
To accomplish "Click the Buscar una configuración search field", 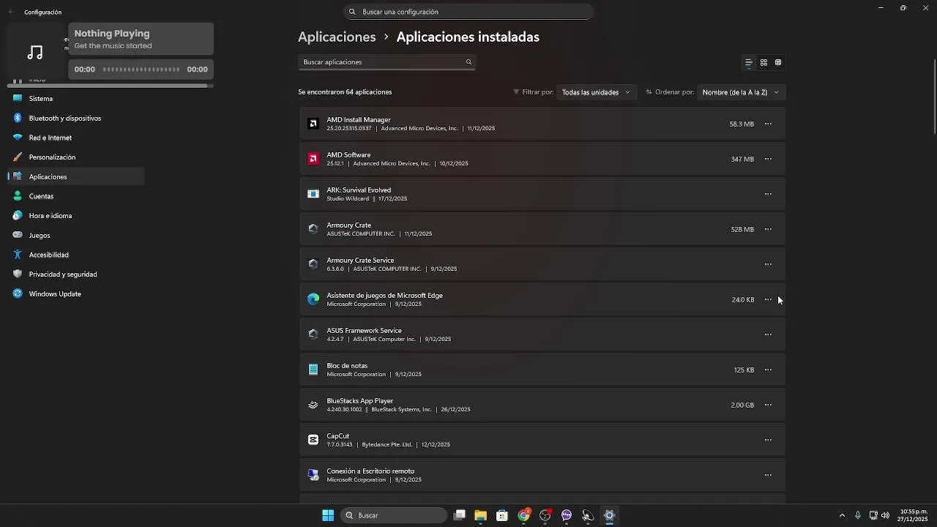I will coord(468,12).
